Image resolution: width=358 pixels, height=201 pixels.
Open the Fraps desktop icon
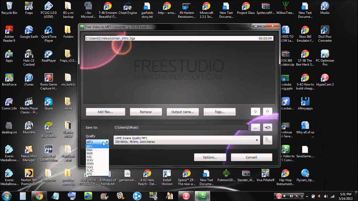tap(29, 8)
